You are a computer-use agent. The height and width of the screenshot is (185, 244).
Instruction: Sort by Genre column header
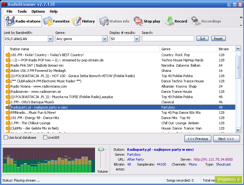[188, 49]
